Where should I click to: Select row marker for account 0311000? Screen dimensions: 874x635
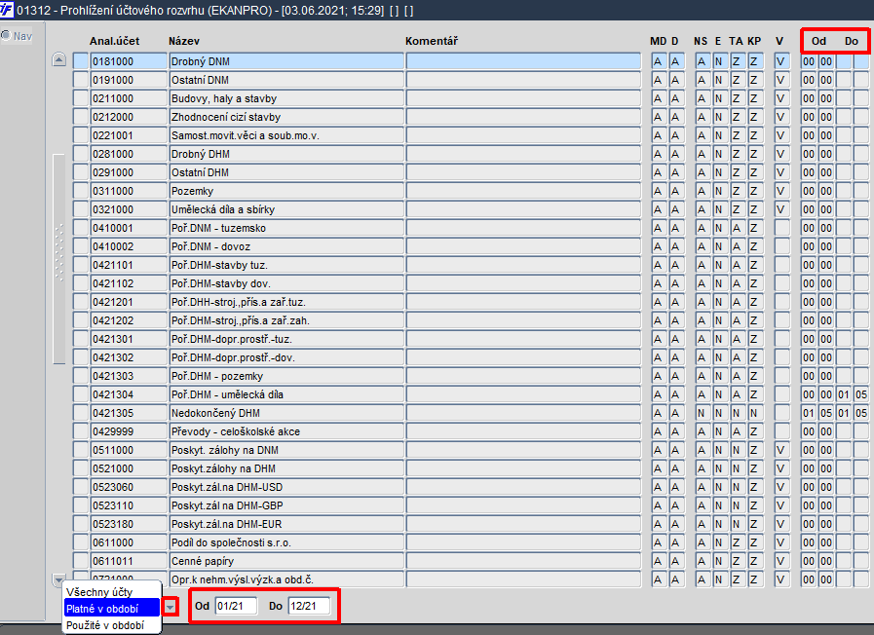(x=81, y=191)
